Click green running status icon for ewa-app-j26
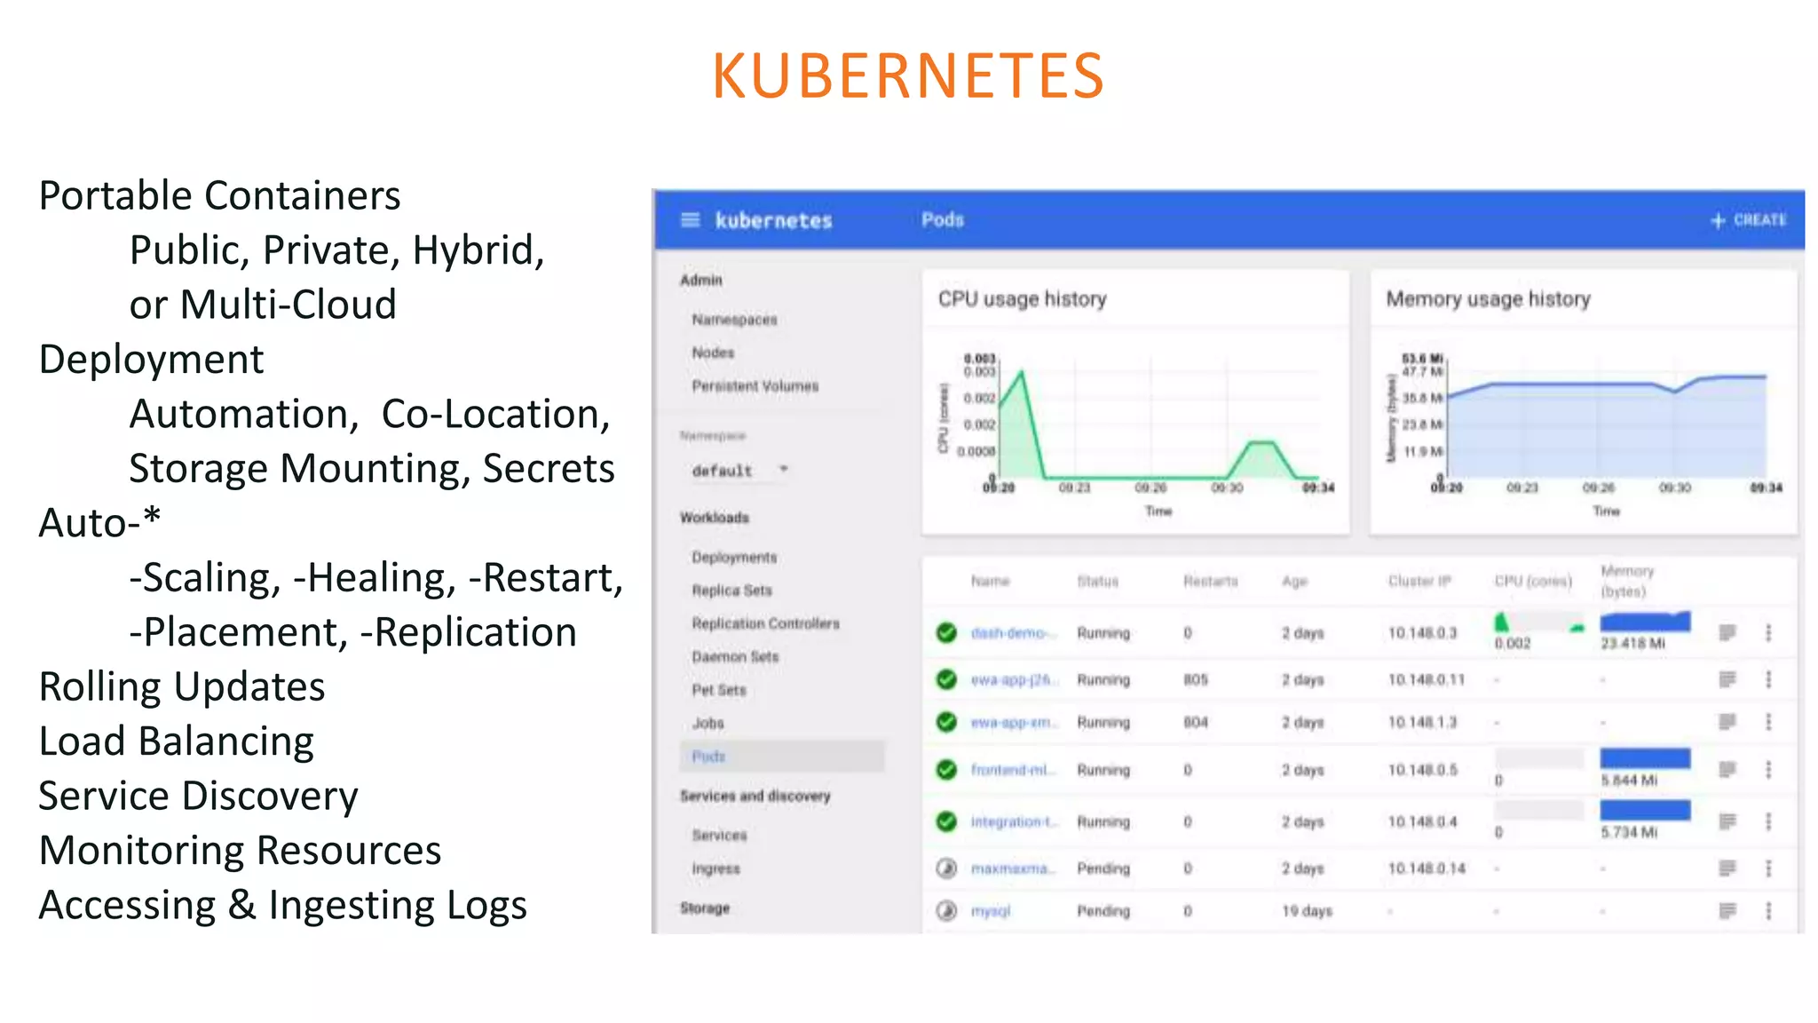The height and width of the screenshot is (1023, 1818). (946, 679)
